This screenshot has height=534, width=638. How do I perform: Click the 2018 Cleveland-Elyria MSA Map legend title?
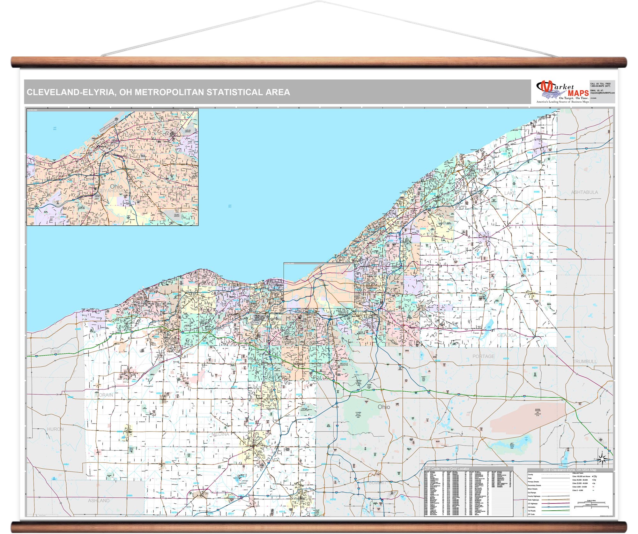coord(569,470)
